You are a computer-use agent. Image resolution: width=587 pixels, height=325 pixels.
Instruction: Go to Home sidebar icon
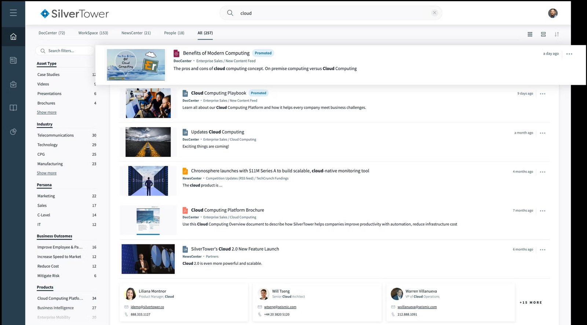[x=13, y=36]
